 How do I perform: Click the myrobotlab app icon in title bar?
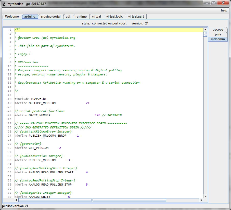coord(4,4)
